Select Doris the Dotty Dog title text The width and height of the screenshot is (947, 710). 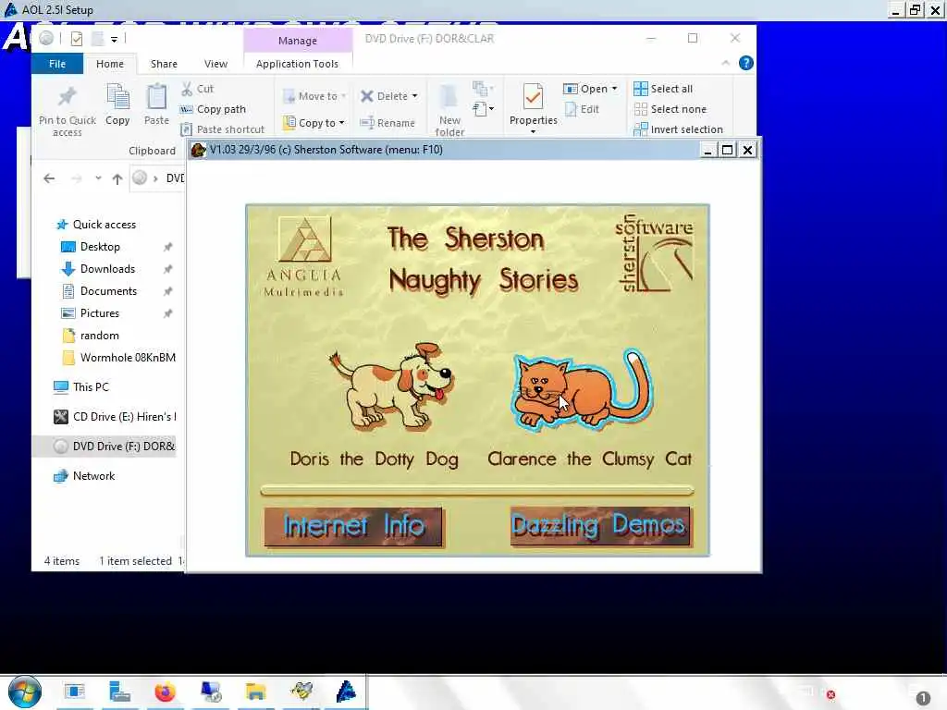[374, 459]
